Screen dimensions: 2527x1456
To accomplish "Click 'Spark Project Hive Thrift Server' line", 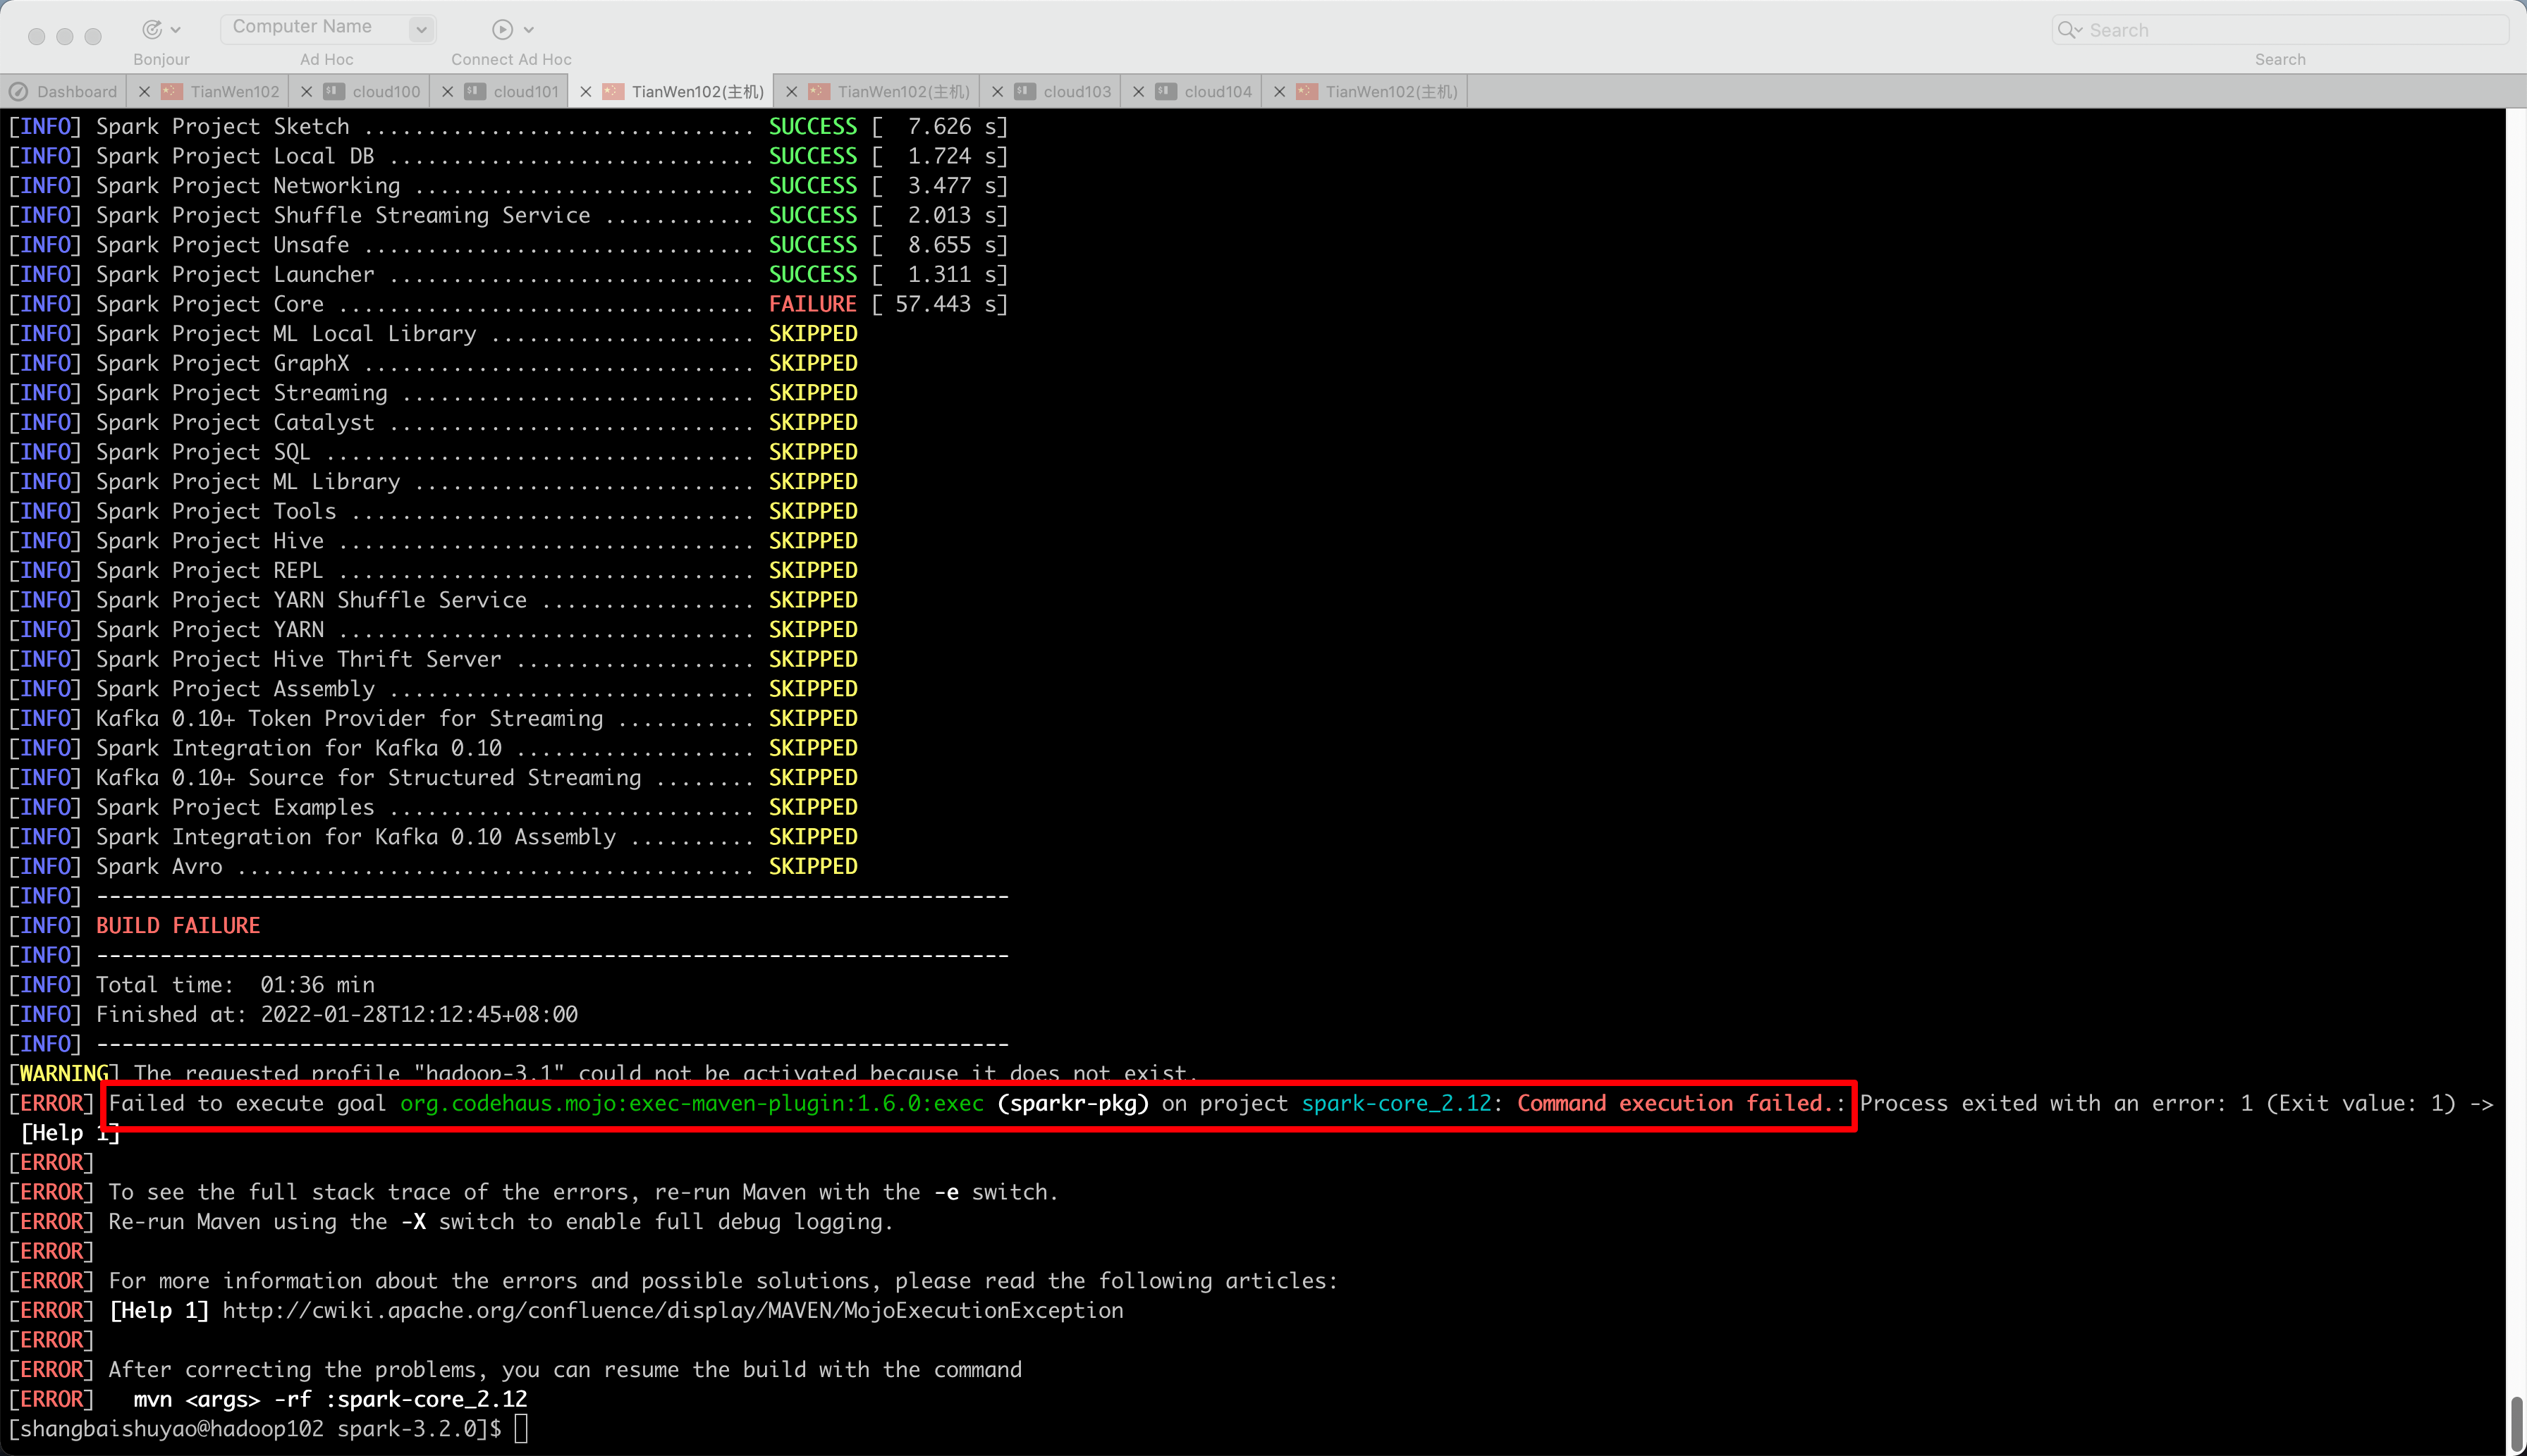I will click(x=433, y=659).
